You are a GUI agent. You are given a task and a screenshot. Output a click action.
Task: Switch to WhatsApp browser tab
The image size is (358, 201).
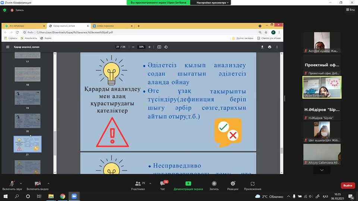pyautogui.click(x=24, y=26)
